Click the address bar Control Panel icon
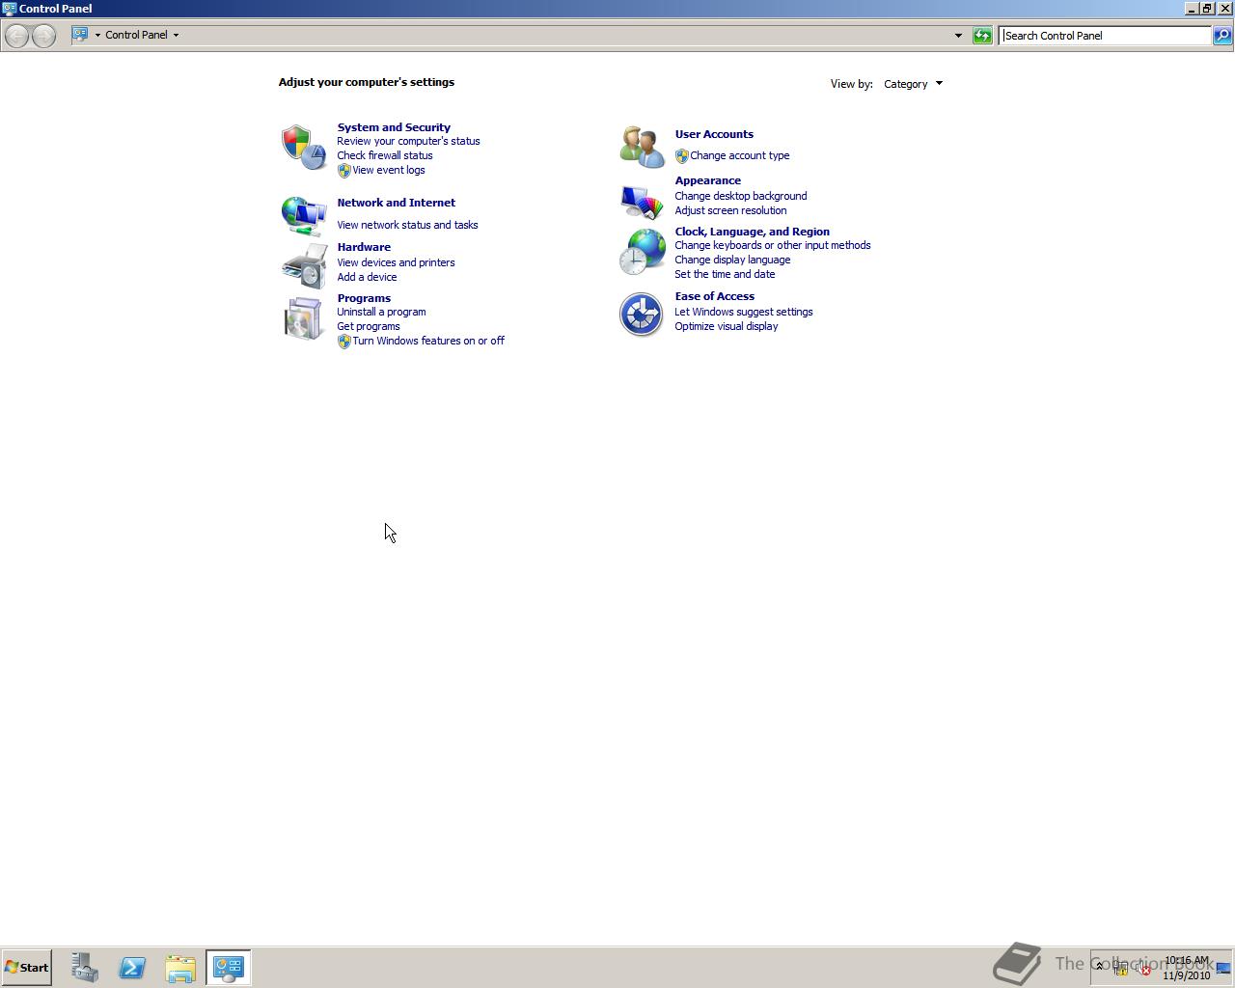Screen dimensions: 1235x988 coord(81,35)
